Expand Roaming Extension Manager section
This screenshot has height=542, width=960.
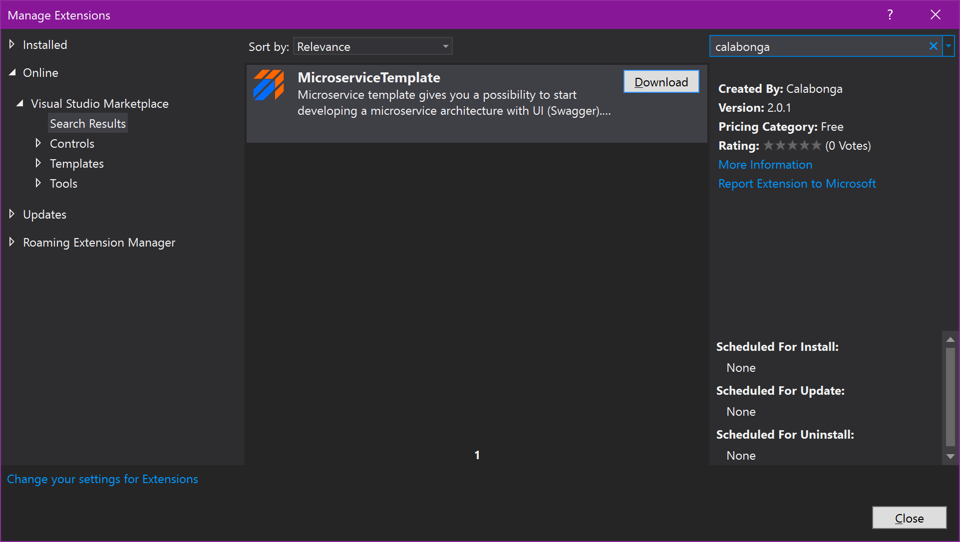[12, 242]
